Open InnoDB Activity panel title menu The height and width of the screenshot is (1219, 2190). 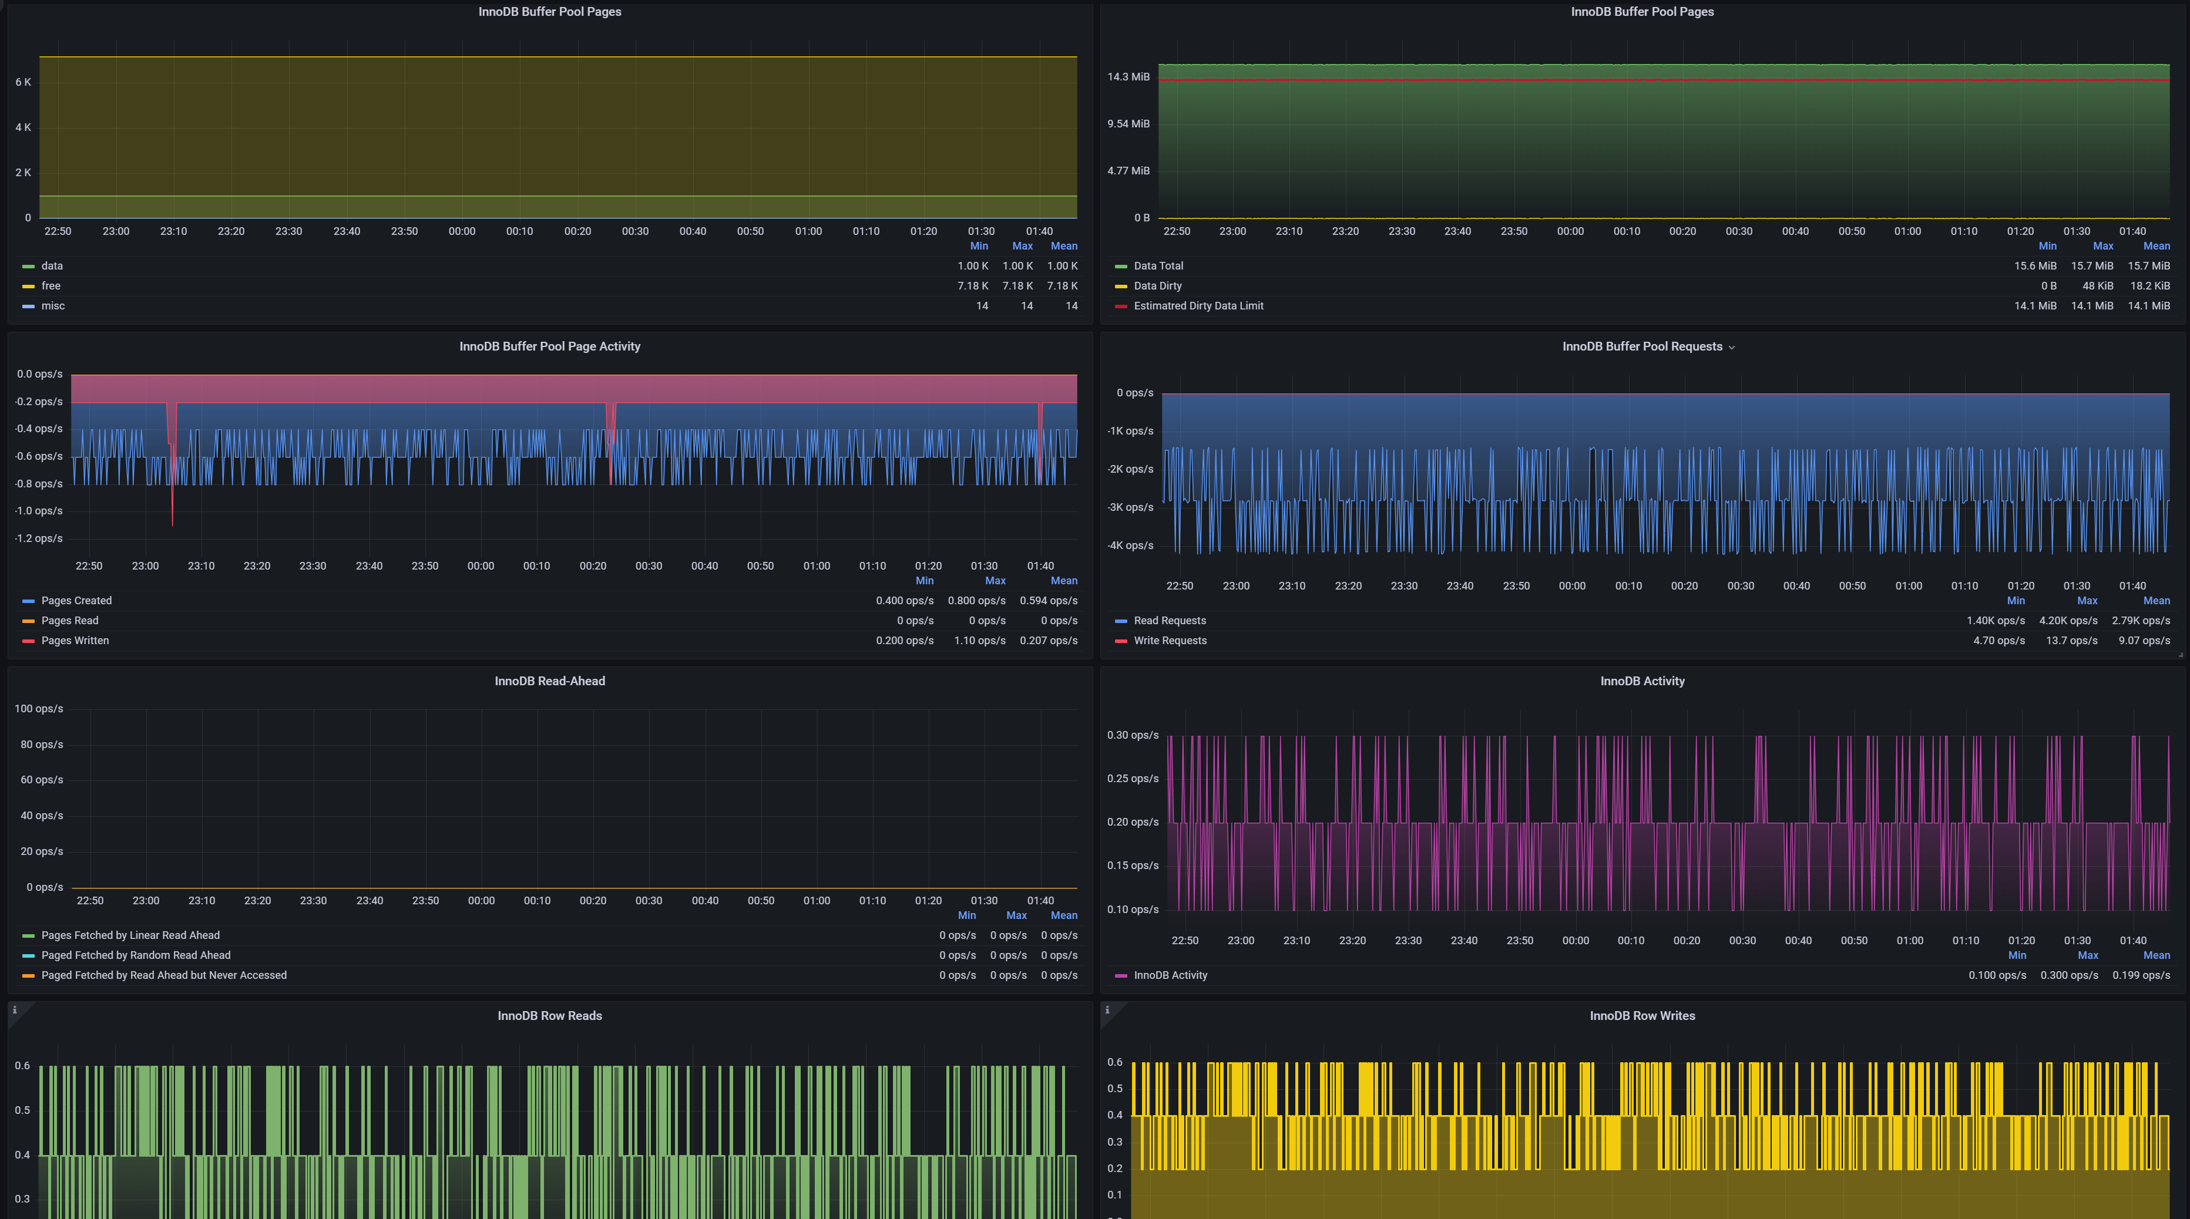1642,681
